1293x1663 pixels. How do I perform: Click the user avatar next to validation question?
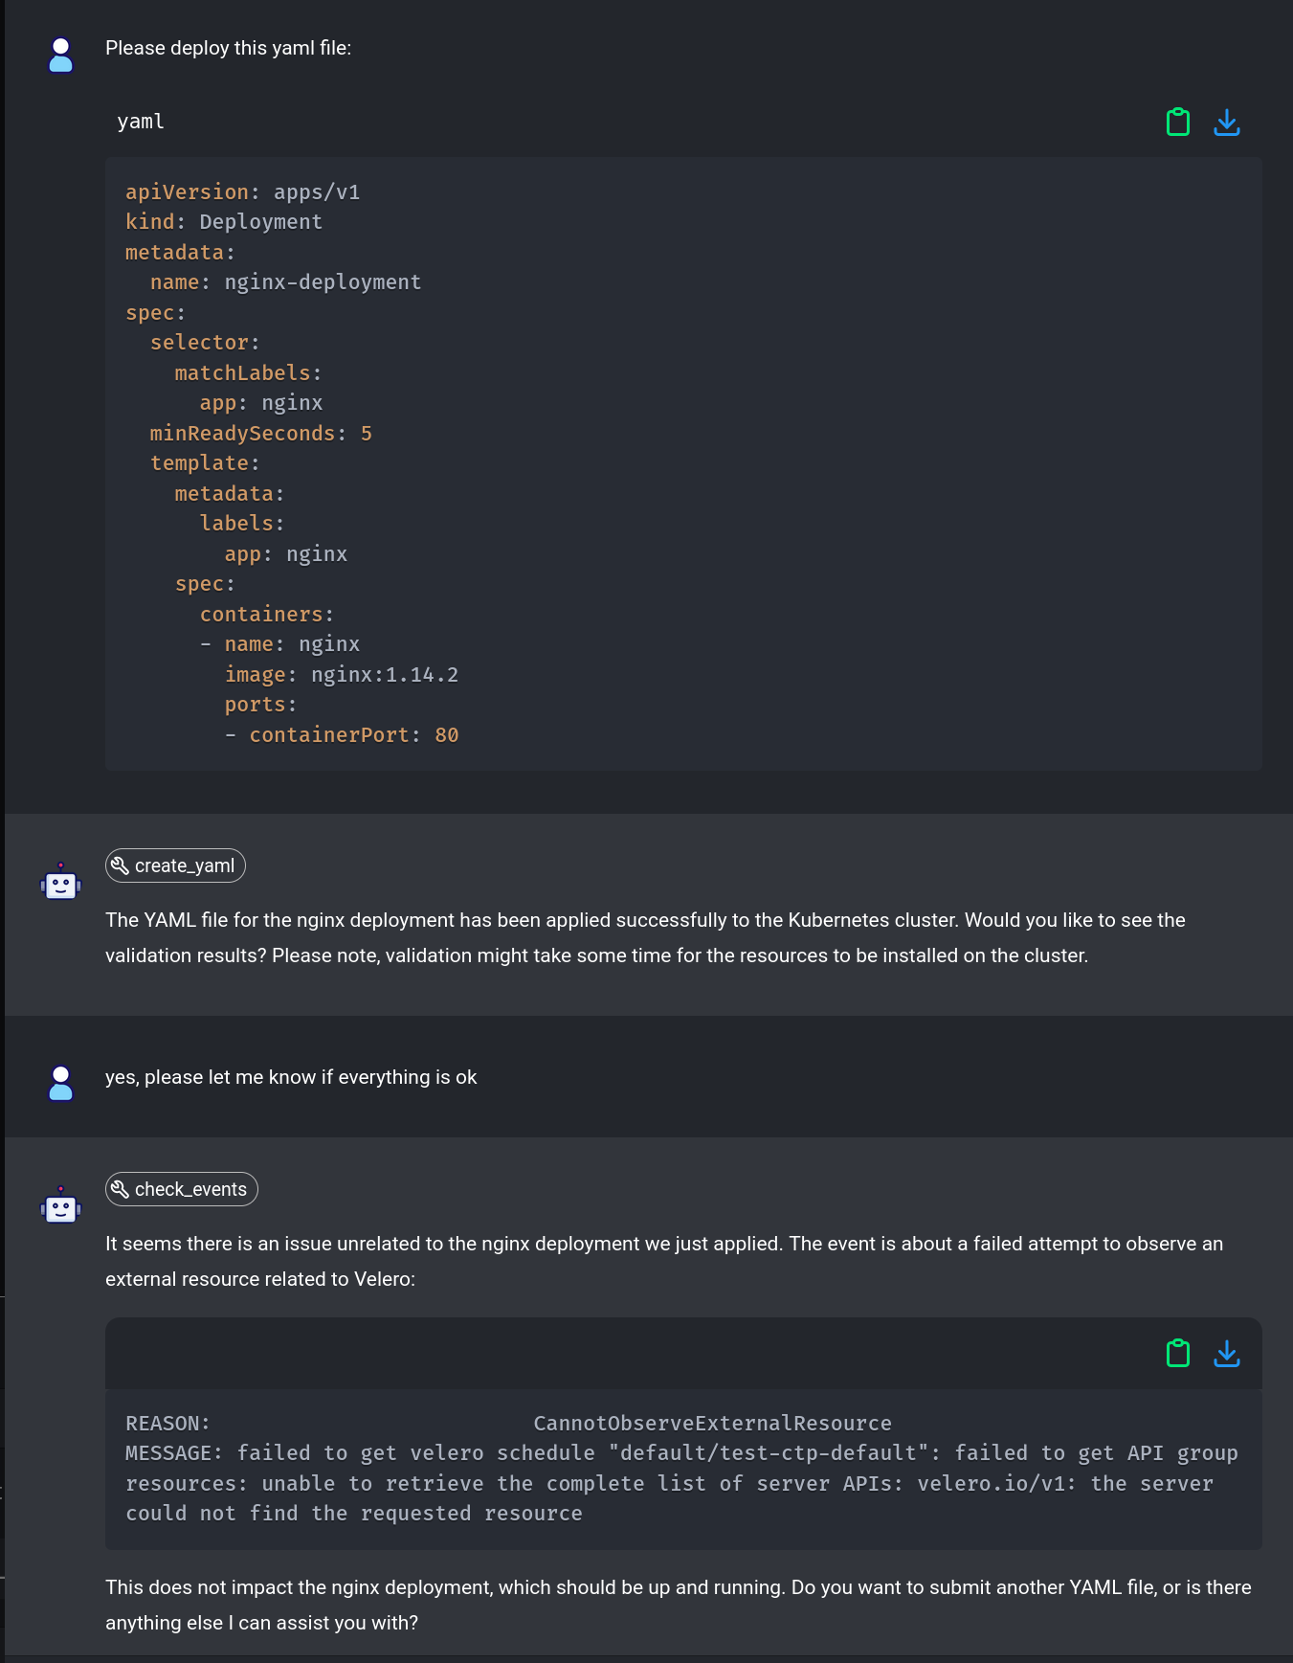click(x=60, y=1085)
